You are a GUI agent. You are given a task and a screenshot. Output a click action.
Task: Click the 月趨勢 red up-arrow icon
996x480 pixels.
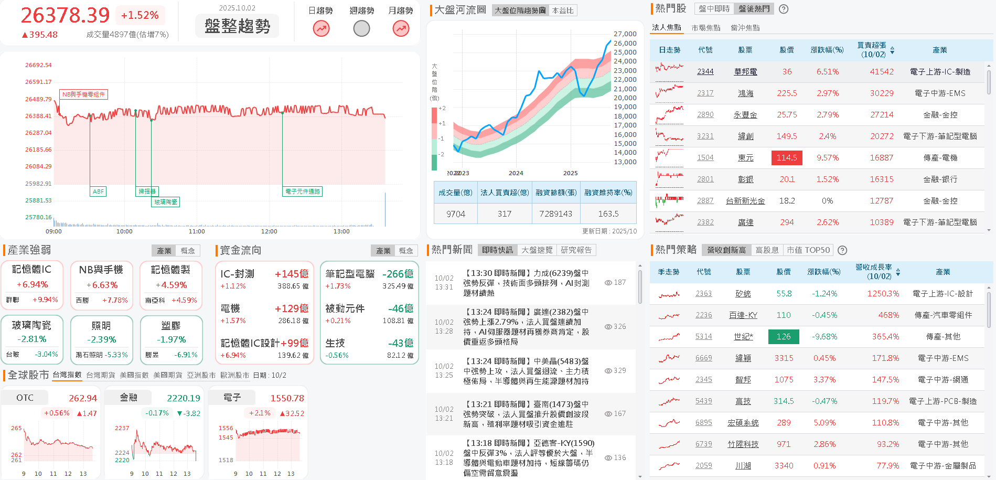pos(401,28)
